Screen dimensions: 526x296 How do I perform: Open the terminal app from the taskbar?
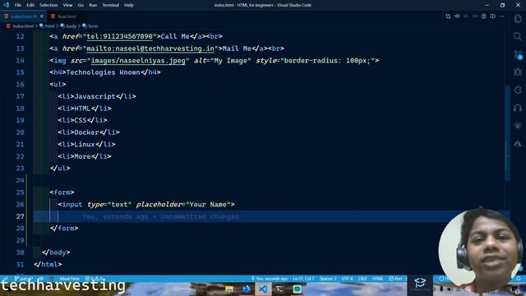click(279, 289)
